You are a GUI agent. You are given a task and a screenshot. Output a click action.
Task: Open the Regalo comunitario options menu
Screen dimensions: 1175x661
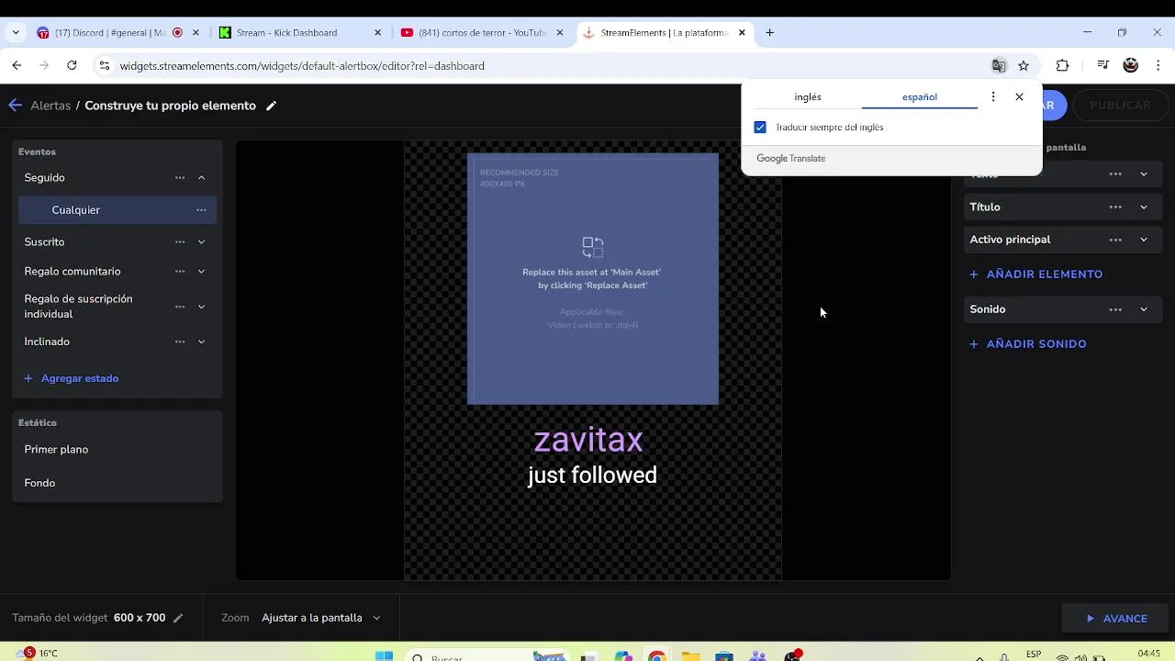pos(180,272)
